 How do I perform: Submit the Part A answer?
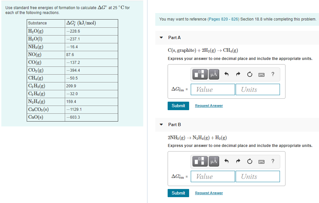click(x=178, y=106)
